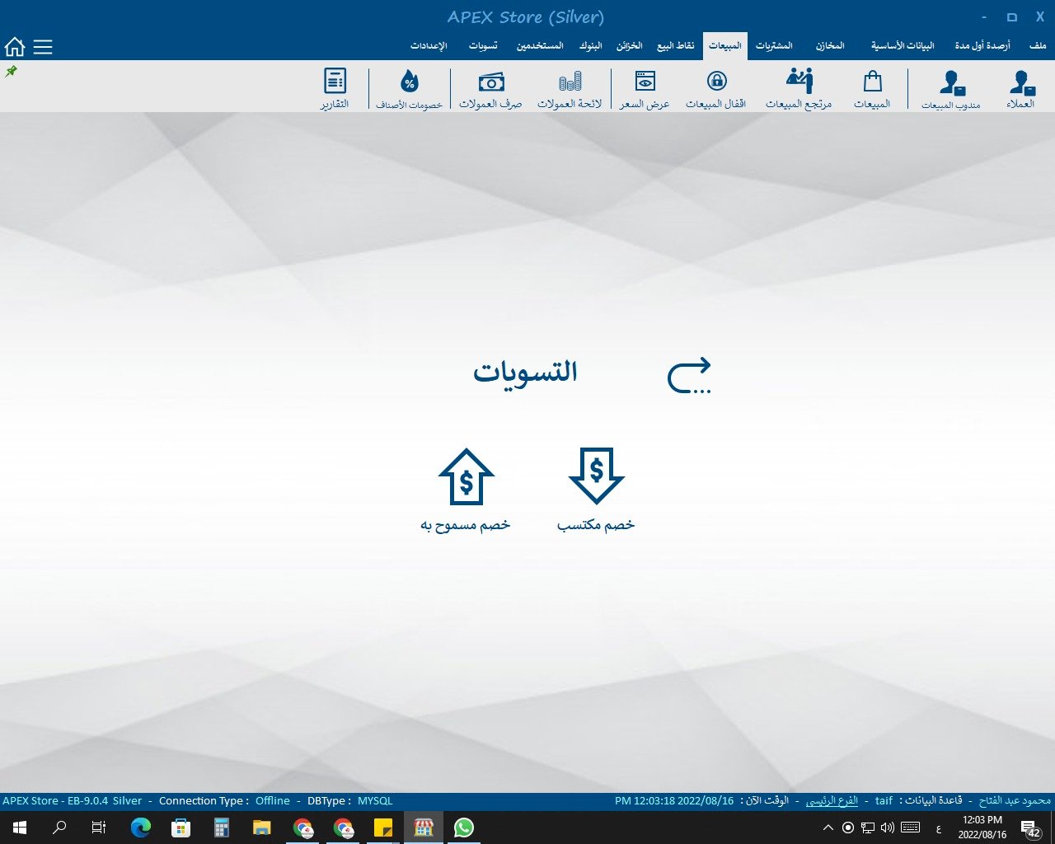Image resolution: width=1055 pixels, height=844 pixels.
Task: Click صرف العمولات cash payout icon
Action: 490,88
